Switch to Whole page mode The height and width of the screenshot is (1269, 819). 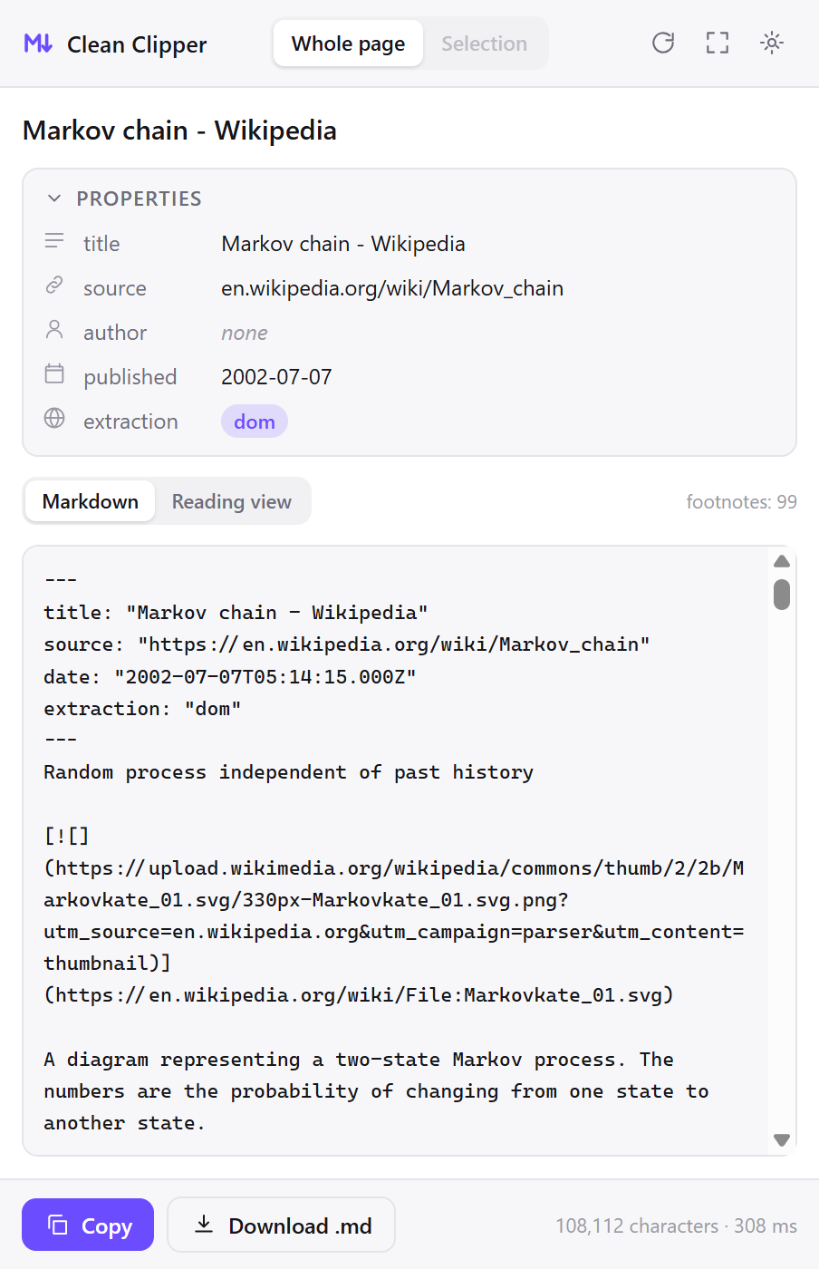348,44
